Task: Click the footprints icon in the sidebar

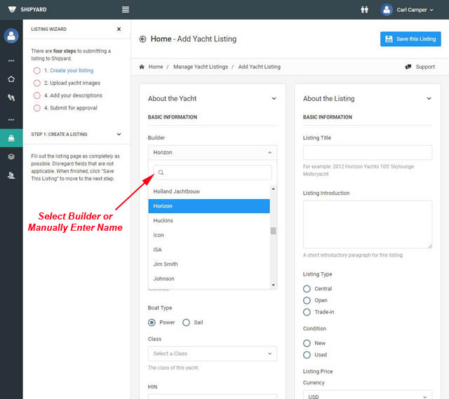Action: (x=11, y=98)
